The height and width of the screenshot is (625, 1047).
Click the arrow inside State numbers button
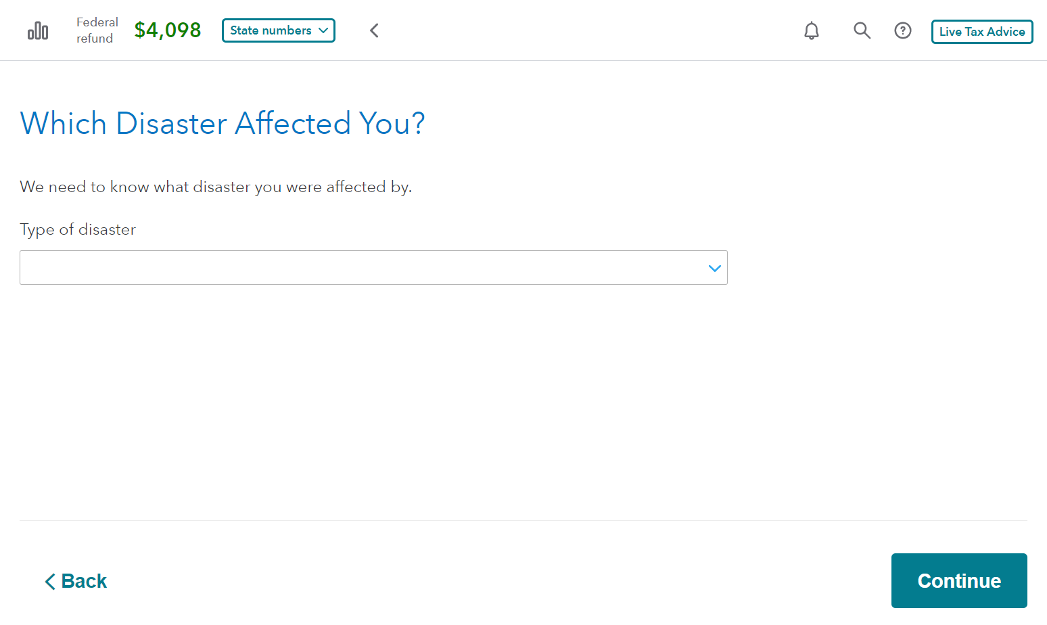[x=323, y=30]
